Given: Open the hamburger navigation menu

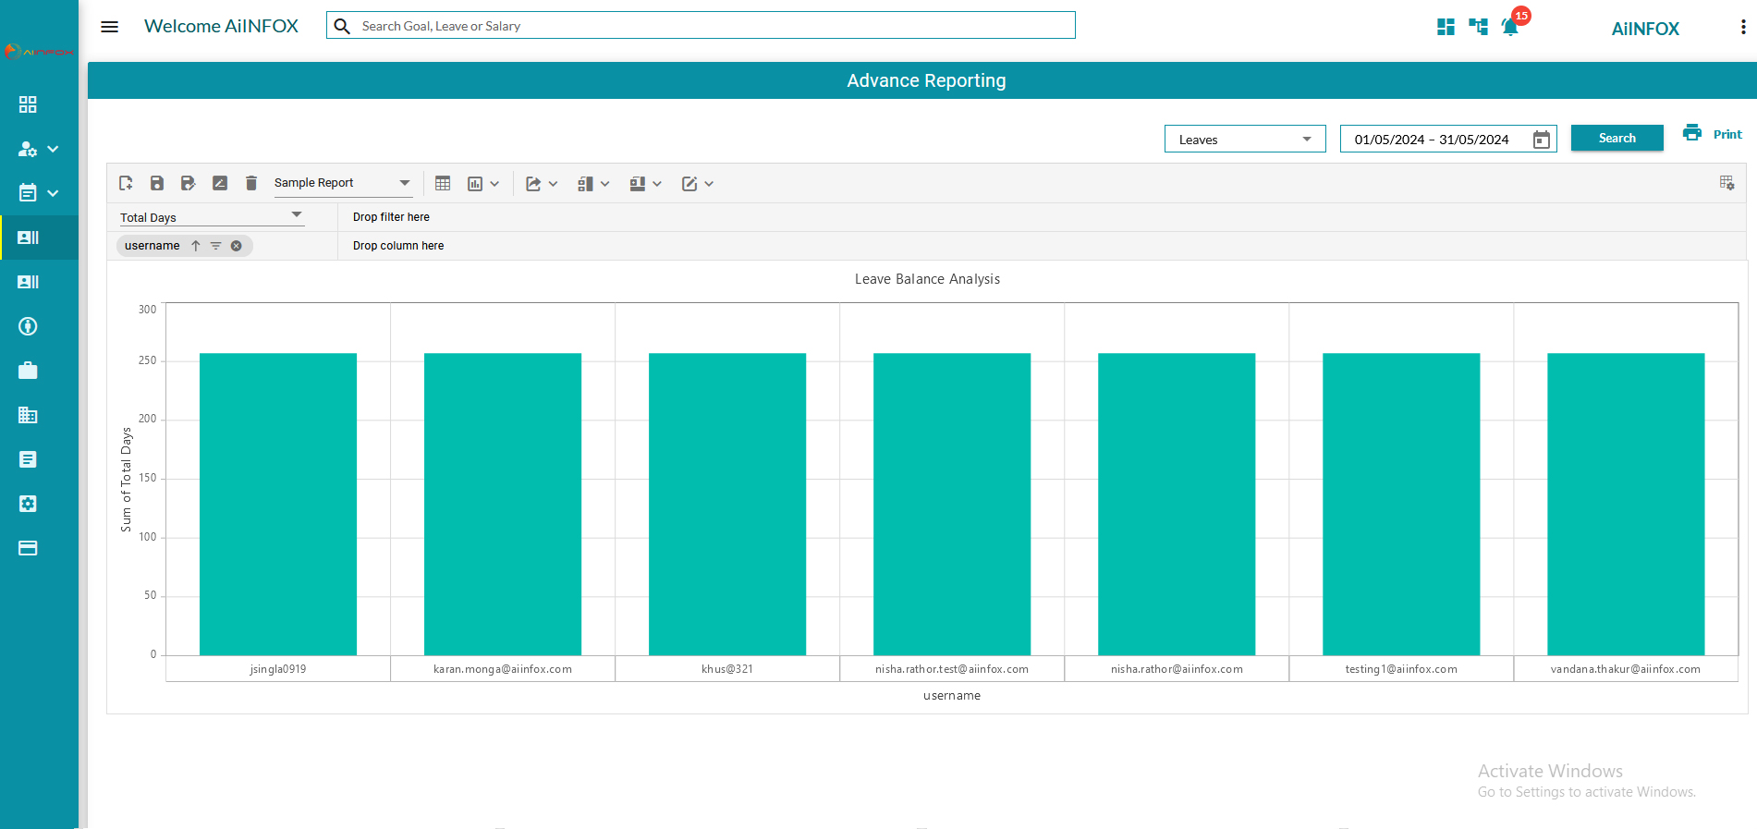Looking at the screenshot, I should pyautogui.click(x=109, y=27).
